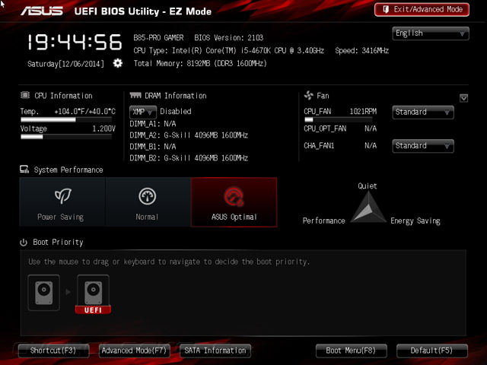Click the Total Memory: 8192MB line
487x365 pixels.
200,63
